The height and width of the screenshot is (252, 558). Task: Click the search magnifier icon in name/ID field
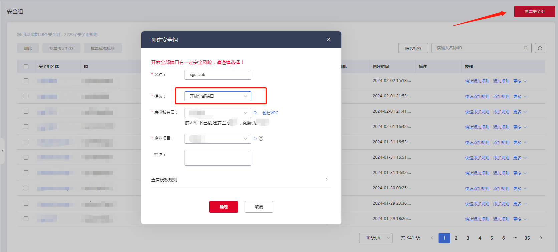526,48
